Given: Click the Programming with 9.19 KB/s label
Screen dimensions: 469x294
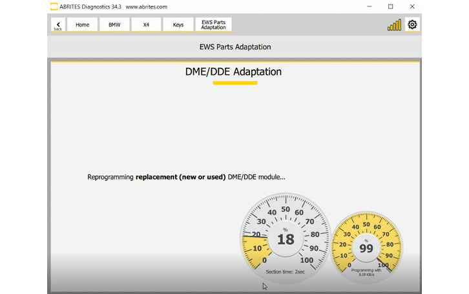Looking at the screenshot, I should (x=366, y=272).
